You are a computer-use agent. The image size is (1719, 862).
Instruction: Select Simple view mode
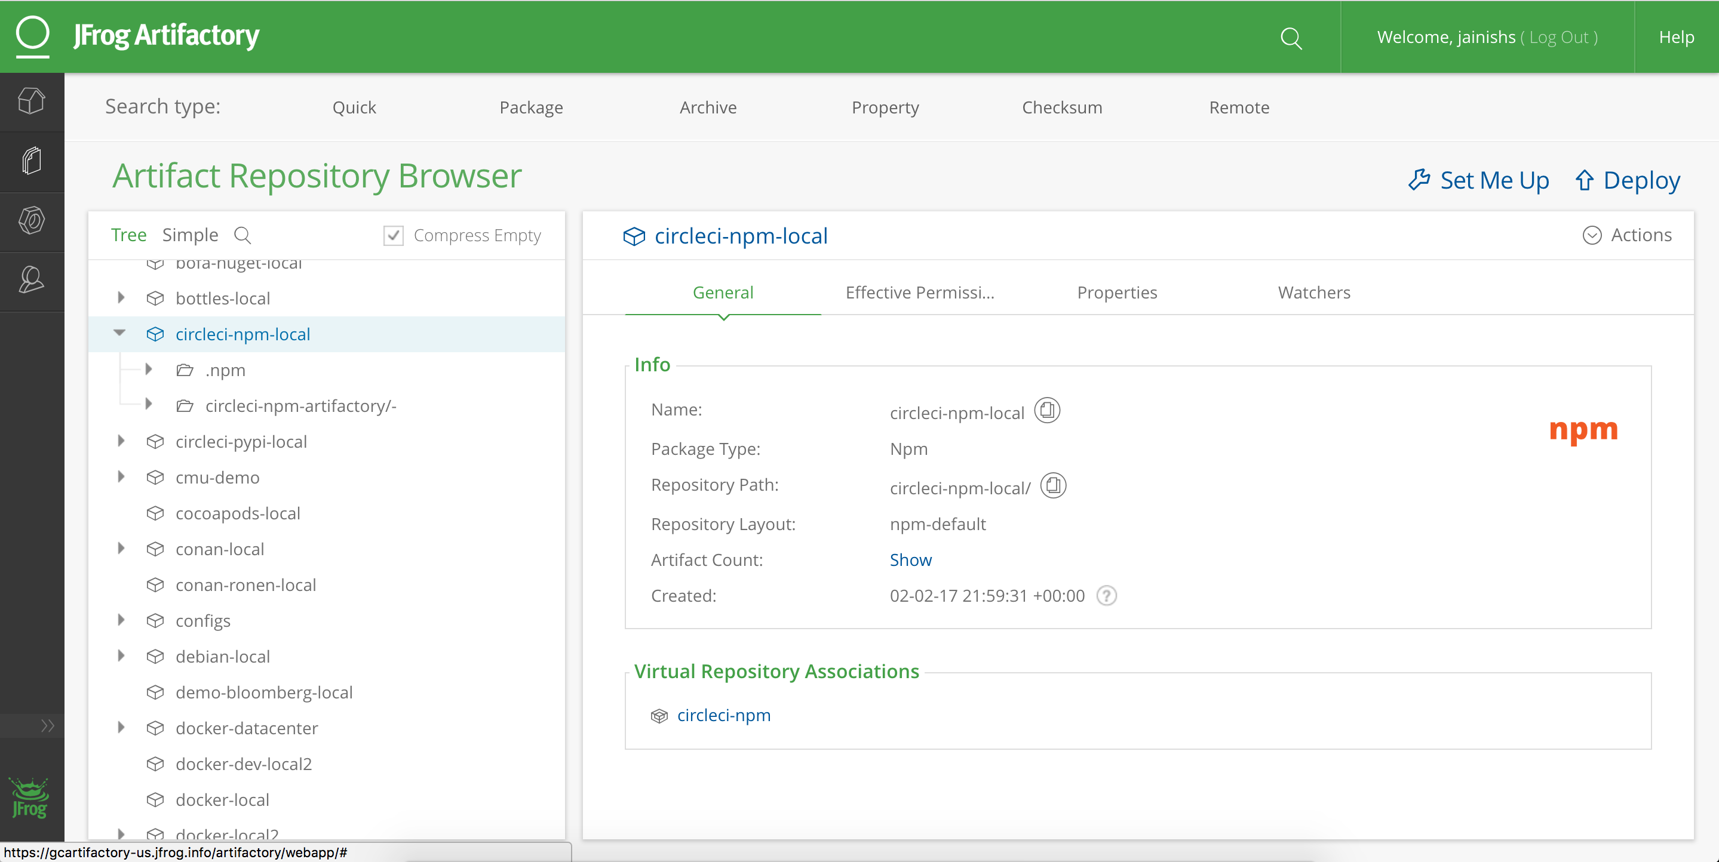[x=190, y=235]
